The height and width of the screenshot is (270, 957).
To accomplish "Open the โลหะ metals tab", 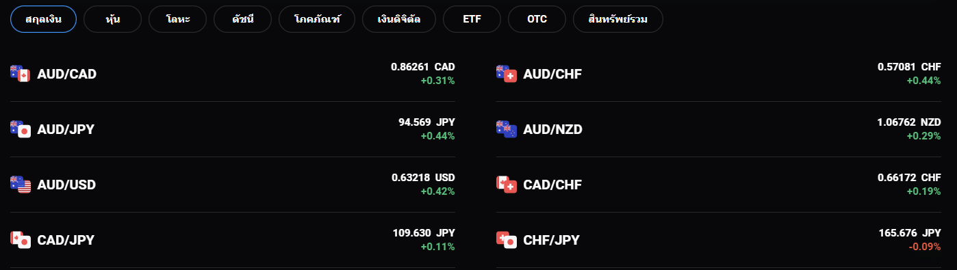I will coord(177,19).
